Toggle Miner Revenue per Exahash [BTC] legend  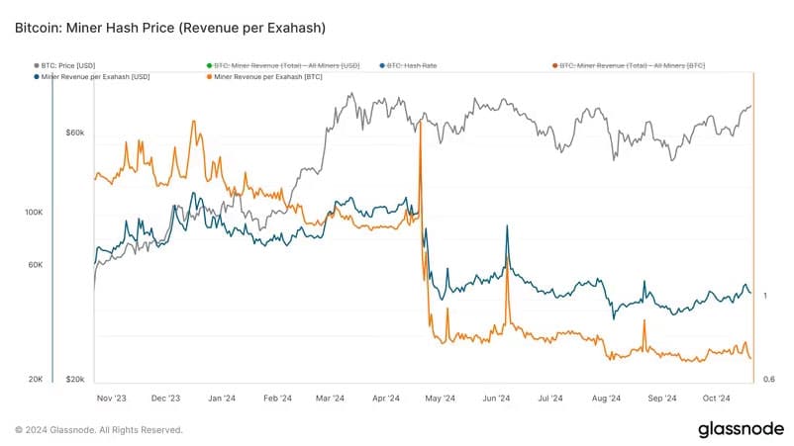[264, 77]
